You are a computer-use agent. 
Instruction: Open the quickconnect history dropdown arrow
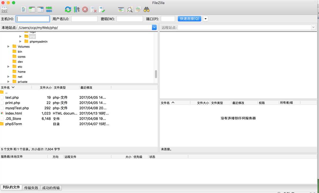coord(206,19)
